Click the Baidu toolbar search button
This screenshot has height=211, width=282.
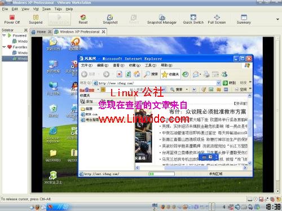[176, 89]
